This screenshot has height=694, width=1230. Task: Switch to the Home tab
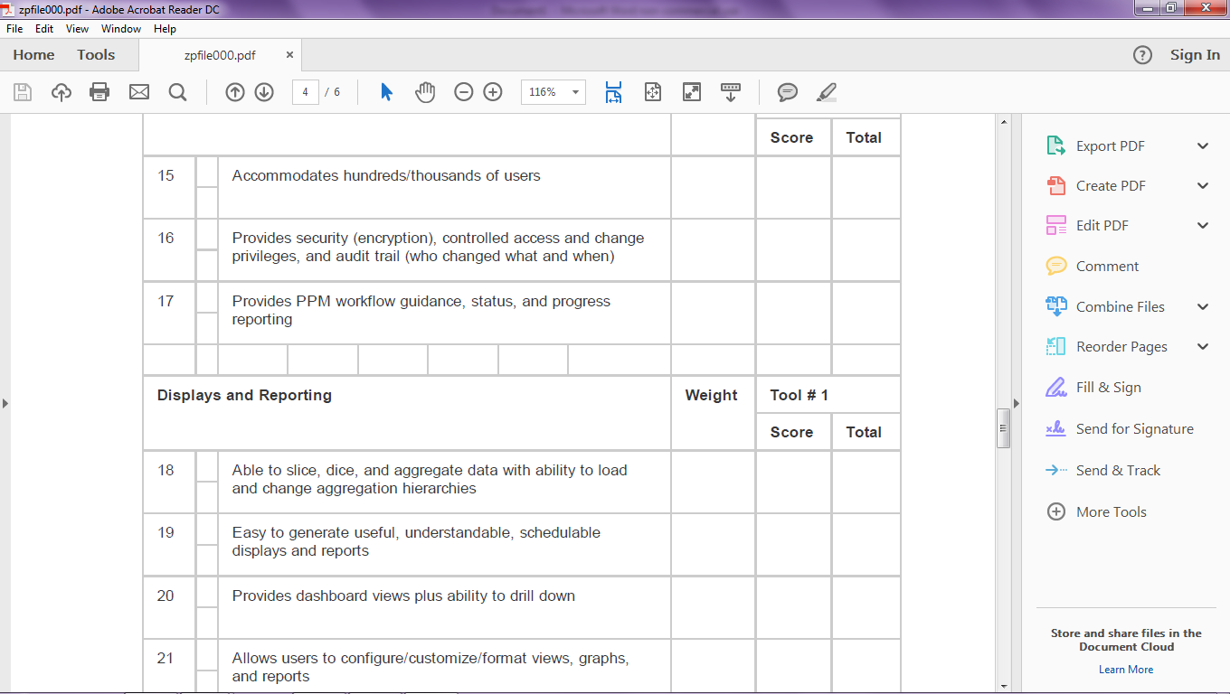(x=33, y=54)
